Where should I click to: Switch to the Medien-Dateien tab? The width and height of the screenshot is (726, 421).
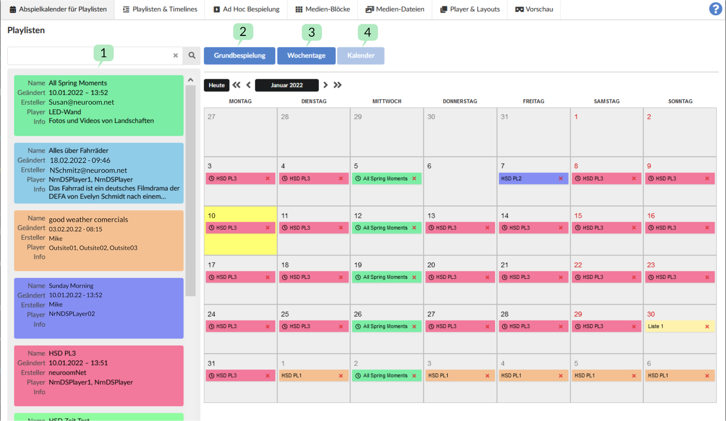394,9
